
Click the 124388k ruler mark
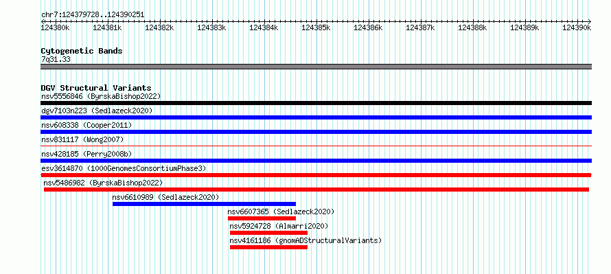click(473, 27)
